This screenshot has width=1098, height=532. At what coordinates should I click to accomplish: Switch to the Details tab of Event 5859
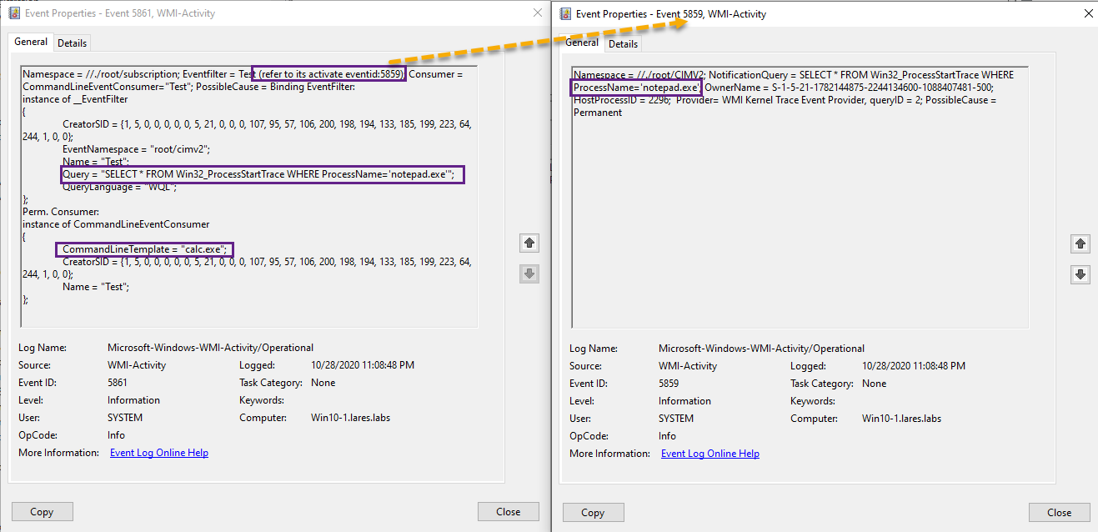(623, 43)
